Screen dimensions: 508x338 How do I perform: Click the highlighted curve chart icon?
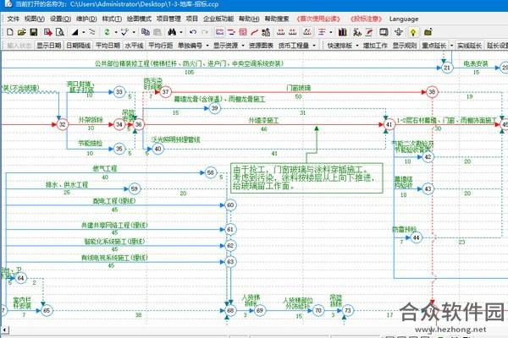[307, 32]
